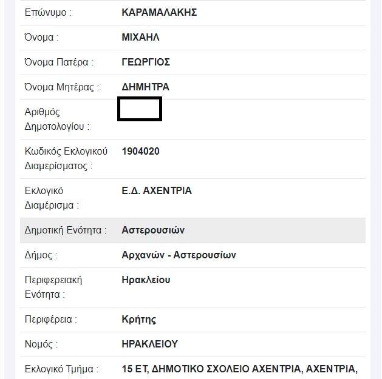Select the municipality value Αρχανών - Αστερουσίων

(179, 255)
